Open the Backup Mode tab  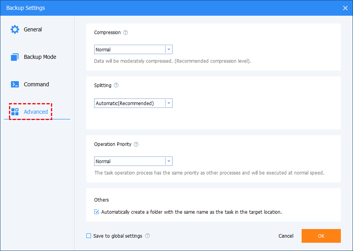40,57
